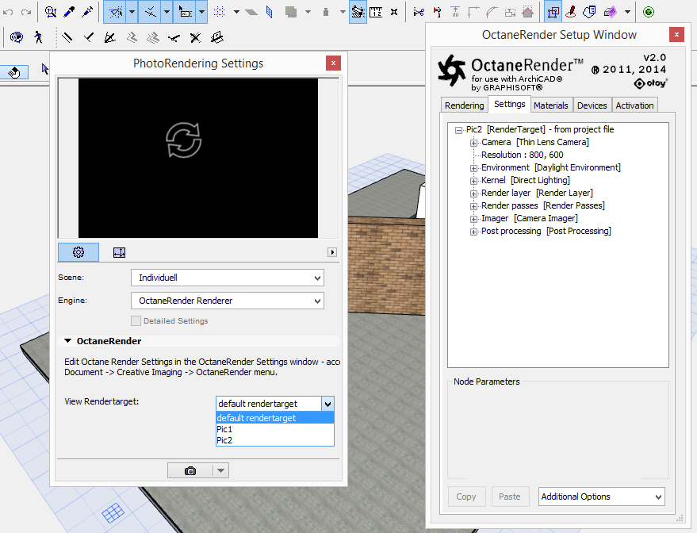Open dropdown arrow next to guide lines tool

pos(132,12)
